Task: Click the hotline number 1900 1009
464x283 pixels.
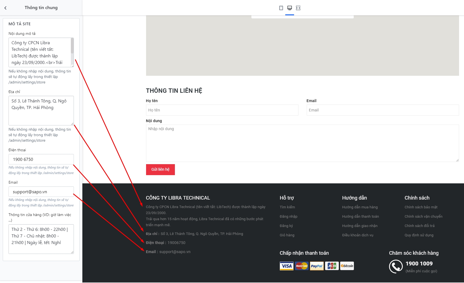Action: click(x=419, y=264)
